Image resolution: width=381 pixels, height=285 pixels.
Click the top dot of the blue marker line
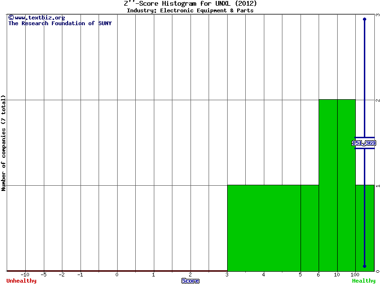point(364,19)
